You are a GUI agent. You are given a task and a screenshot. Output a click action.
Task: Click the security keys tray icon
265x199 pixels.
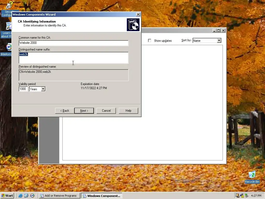point(238,196)
